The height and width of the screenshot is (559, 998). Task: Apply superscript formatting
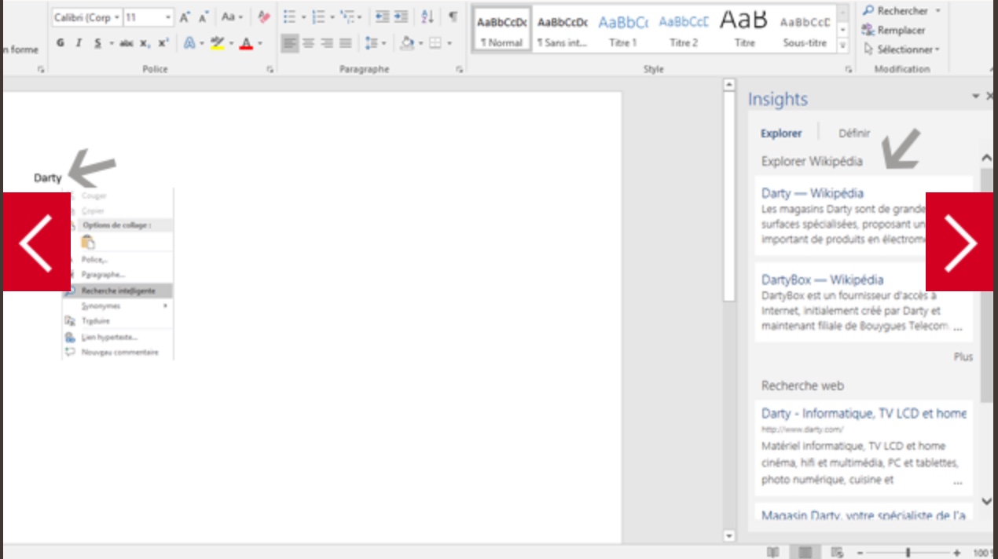point(163,43)
